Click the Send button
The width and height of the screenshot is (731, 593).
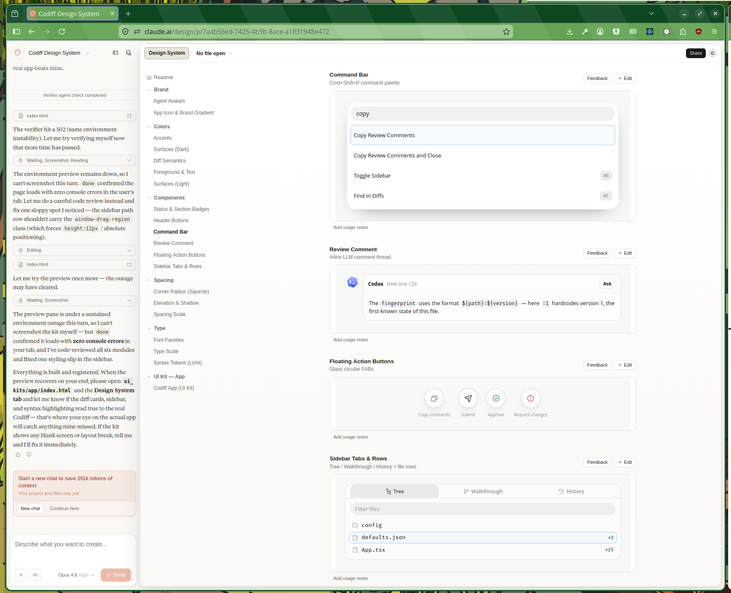[x=116, y=575]
